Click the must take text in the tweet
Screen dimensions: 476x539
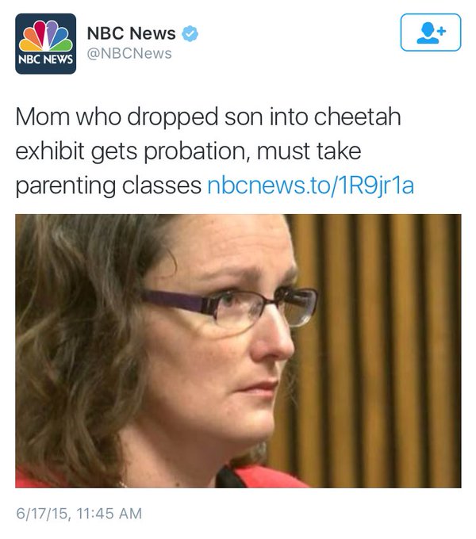tap(309, 151)
